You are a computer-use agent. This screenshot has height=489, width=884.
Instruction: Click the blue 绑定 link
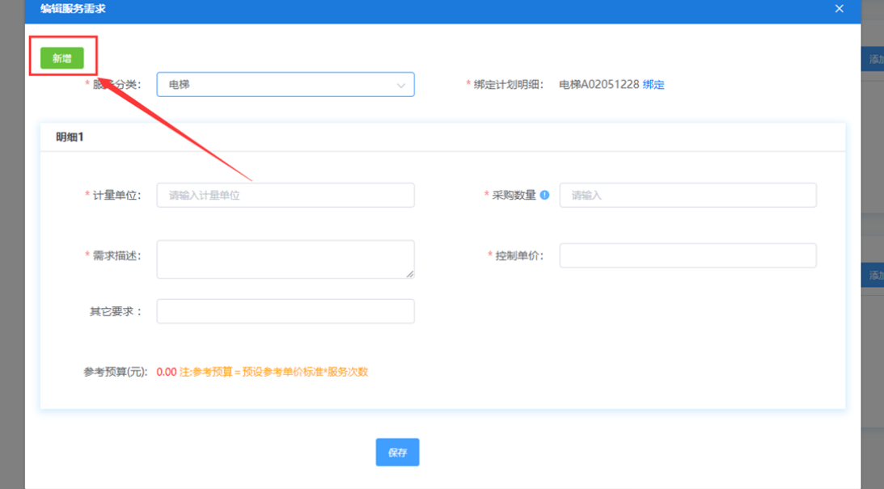coord(653,85)
